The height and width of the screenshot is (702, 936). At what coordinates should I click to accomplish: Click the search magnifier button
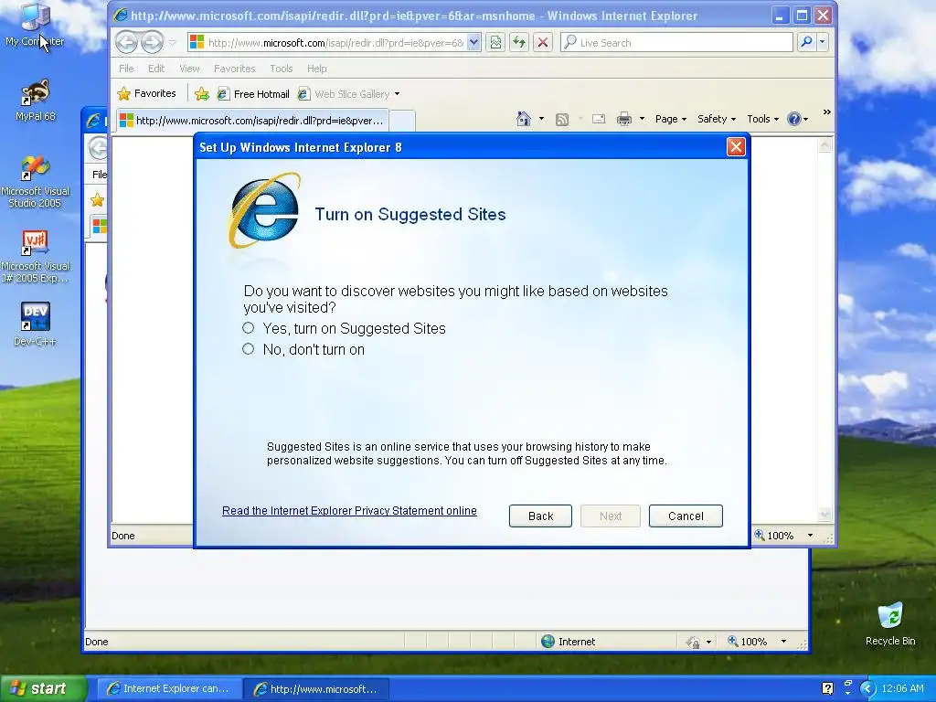pyautogui.click(x=806, y=42)
